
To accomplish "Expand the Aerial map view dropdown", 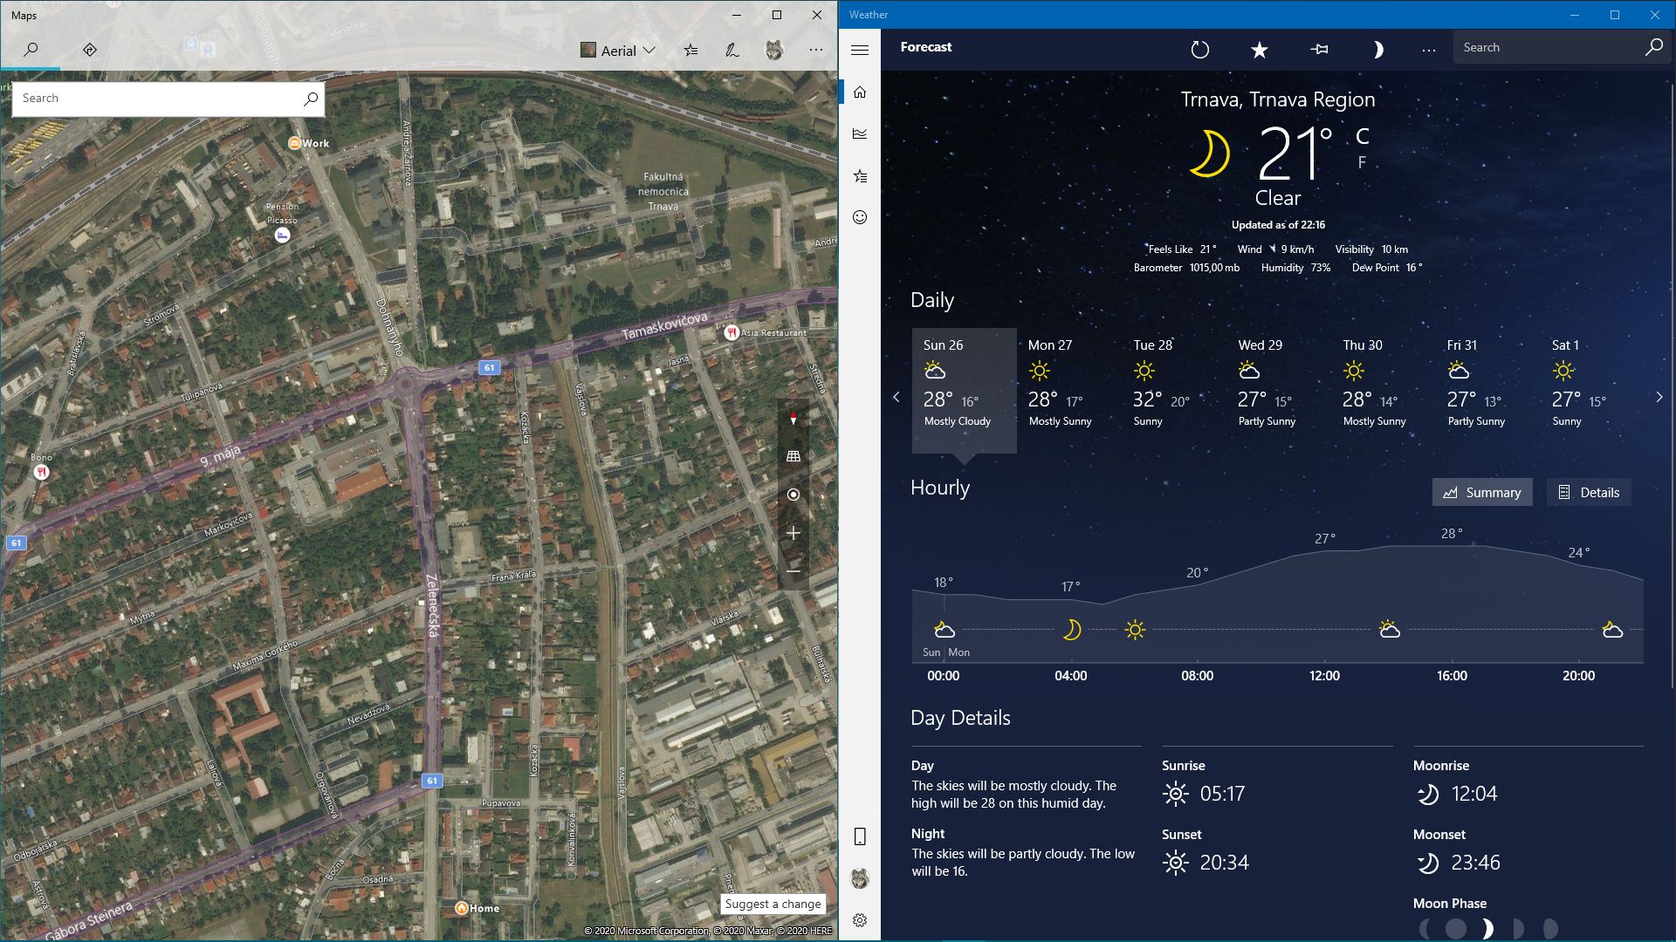I will 619,51.
